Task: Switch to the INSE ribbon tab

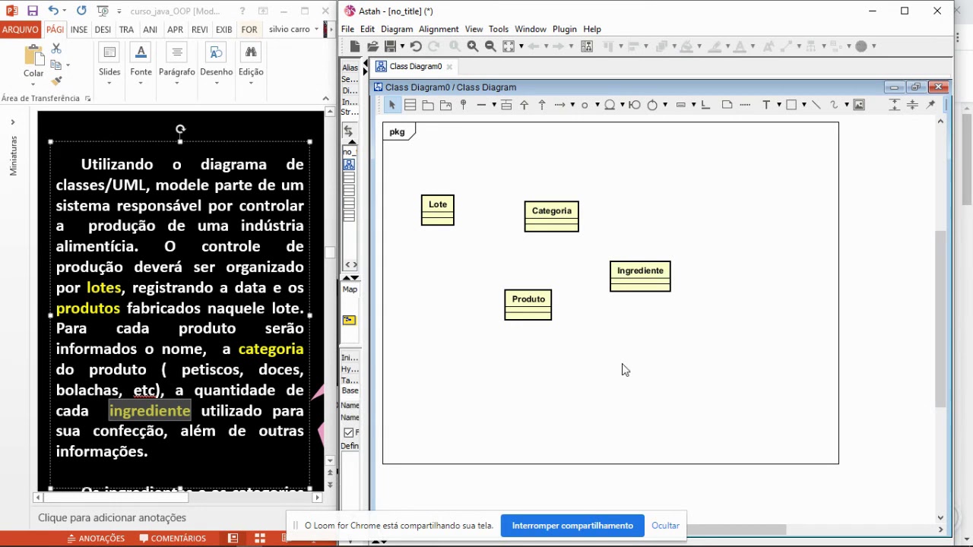Action: [79, 30]
